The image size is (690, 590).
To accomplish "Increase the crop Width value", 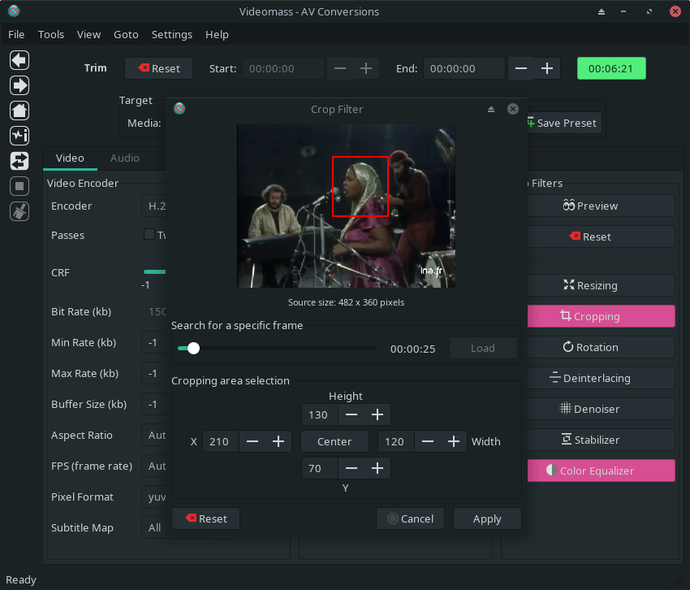I will pos(454,441).
